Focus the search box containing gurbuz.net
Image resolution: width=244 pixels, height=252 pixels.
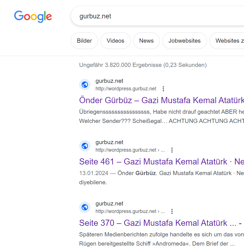point(156,16)
